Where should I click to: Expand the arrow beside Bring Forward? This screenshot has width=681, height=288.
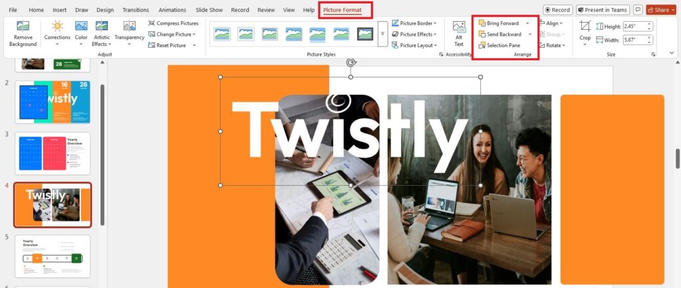527,23
